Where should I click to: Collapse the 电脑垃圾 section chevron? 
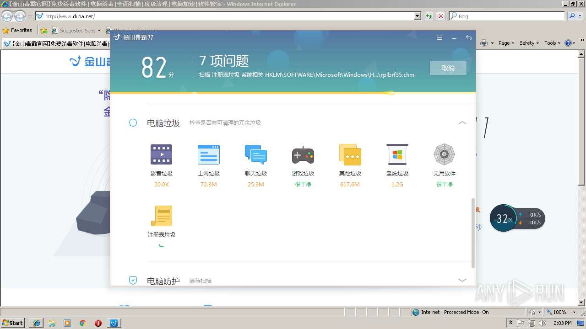pyautogui.click(x=462, y=122)
